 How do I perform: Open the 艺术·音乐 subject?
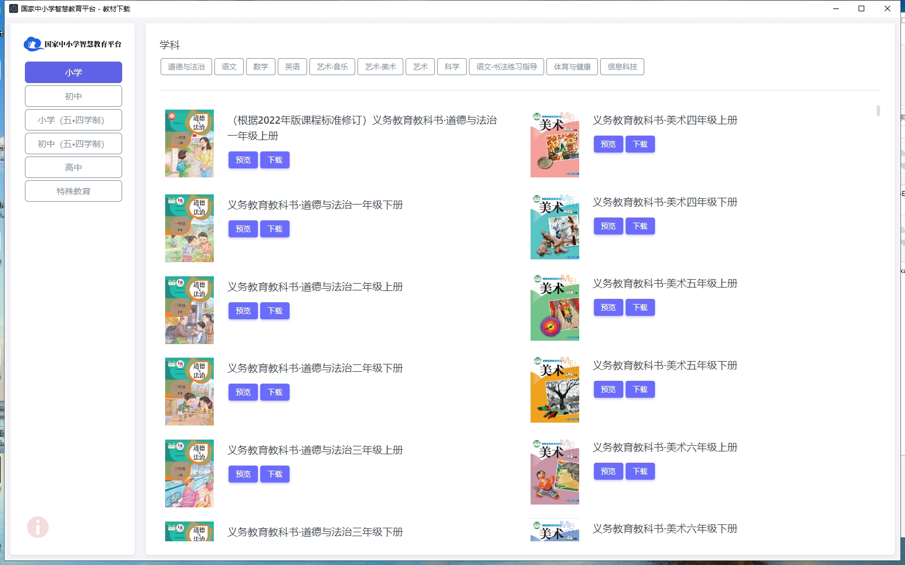[332, 67]
